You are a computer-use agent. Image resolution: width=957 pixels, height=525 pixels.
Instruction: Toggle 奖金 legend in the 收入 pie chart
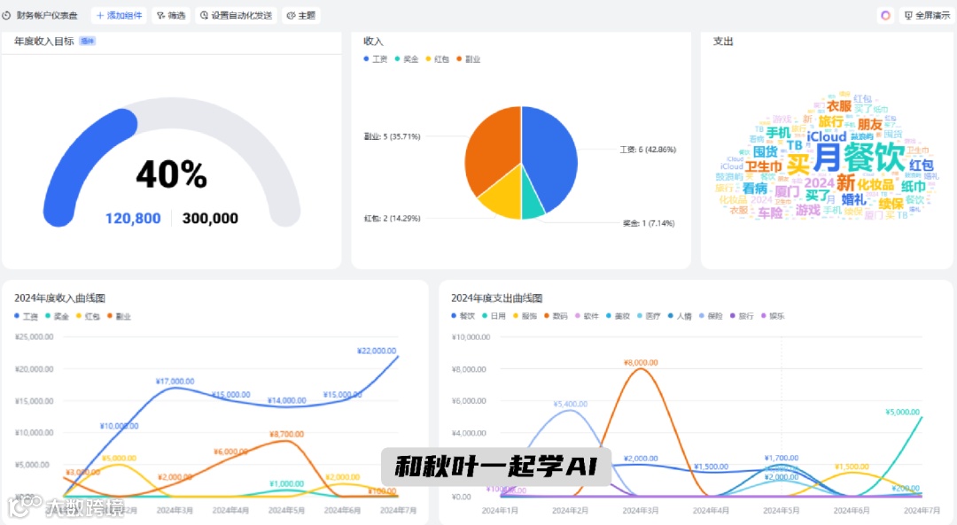click(x=407, y=59)
